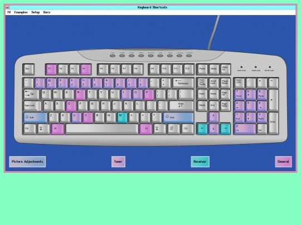Click the number 1 key in the top row

click(40, 83)
